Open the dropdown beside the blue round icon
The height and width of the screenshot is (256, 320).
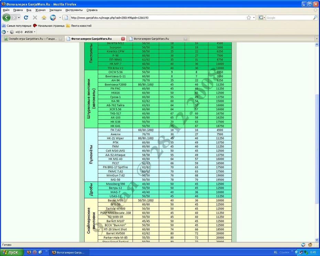tap(8, 32)
